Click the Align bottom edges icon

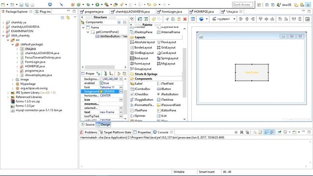pos(272,19)
